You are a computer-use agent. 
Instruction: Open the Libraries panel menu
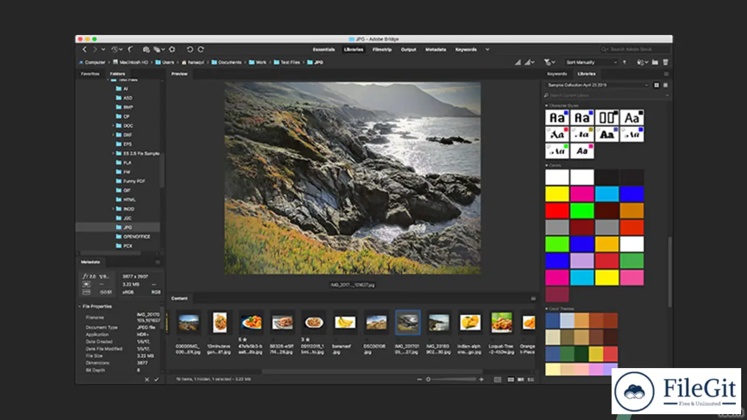666,74
